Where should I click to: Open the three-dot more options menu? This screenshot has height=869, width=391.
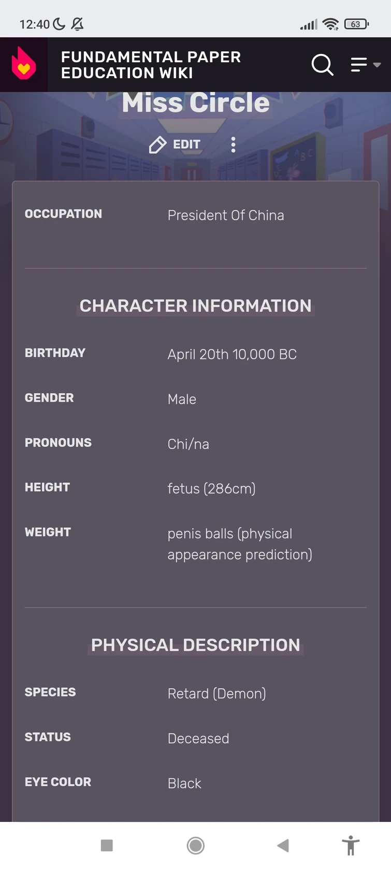[x=233, y=145]
